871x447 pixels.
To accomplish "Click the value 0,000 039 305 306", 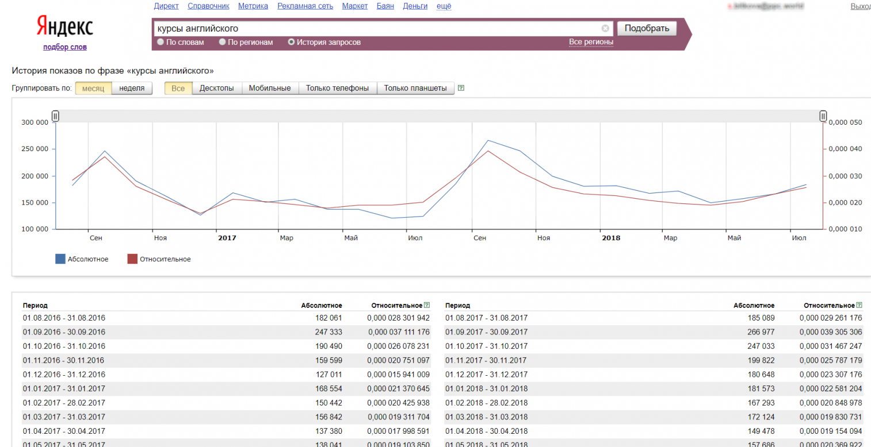I will point(831,332).
